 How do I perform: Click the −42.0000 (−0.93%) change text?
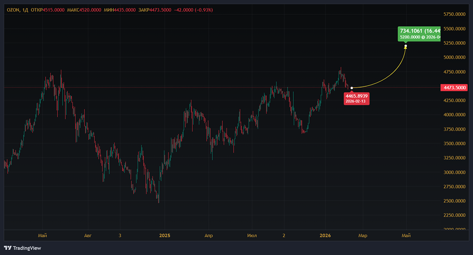point(193,10)
